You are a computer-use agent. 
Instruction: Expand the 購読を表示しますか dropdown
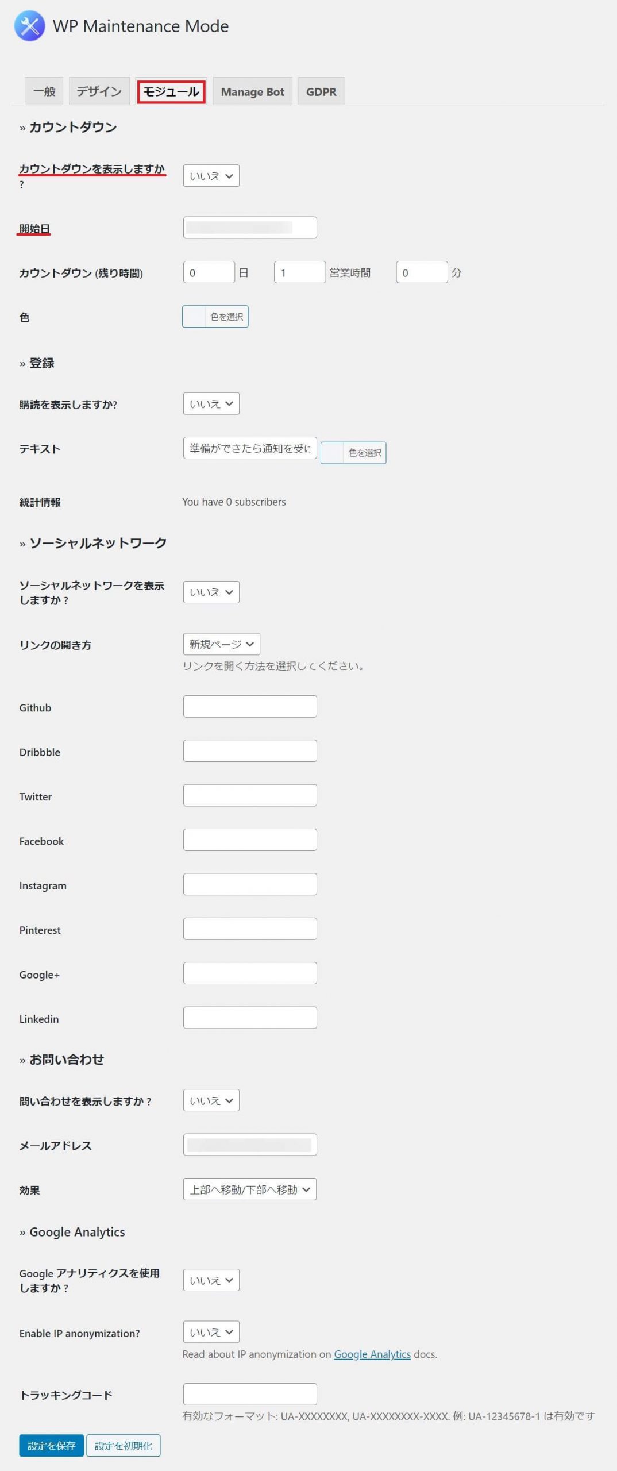click(x=211, y=404)
